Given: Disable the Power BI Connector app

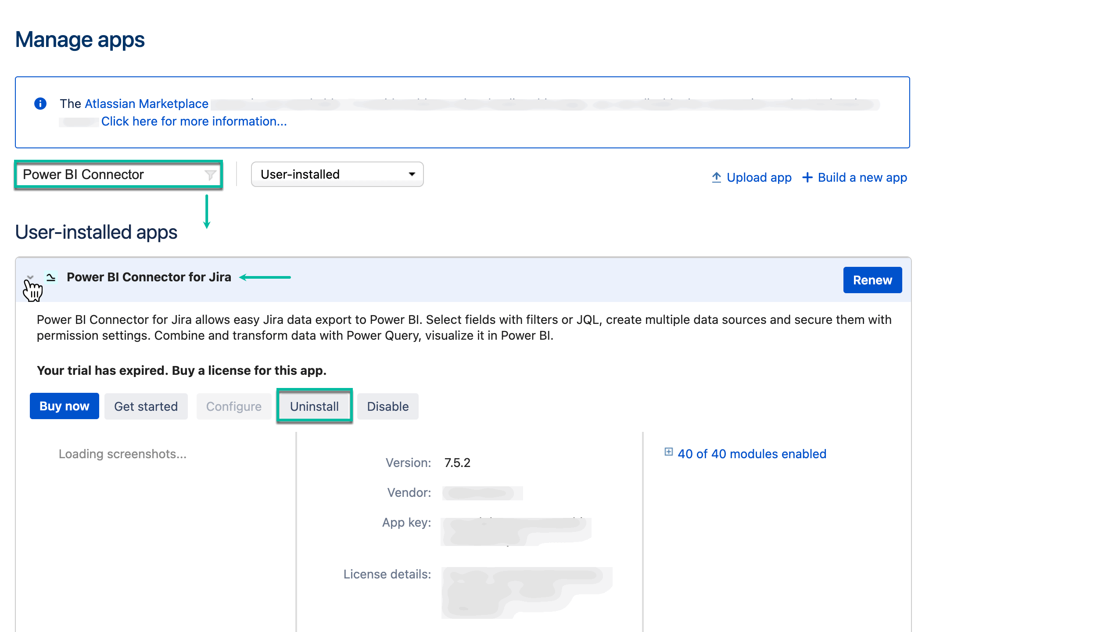Looking at the screenshot, I should [x=387, y=406].
